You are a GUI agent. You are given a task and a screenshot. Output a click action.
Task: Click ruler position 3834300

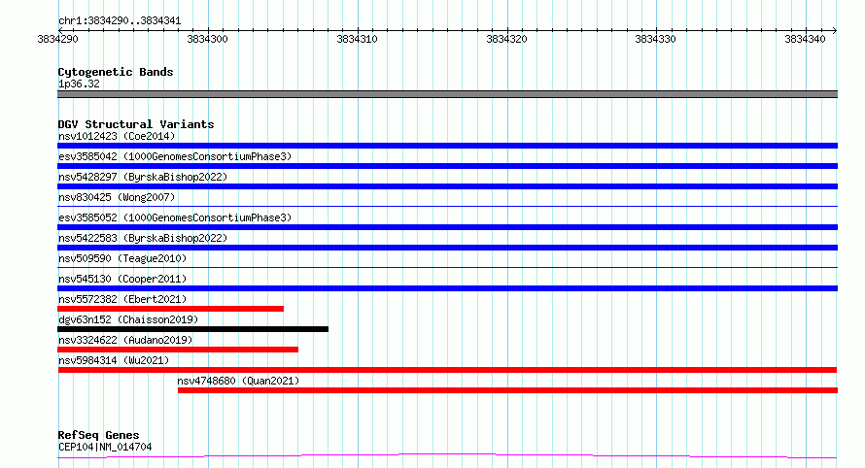(x=207, y=39)
